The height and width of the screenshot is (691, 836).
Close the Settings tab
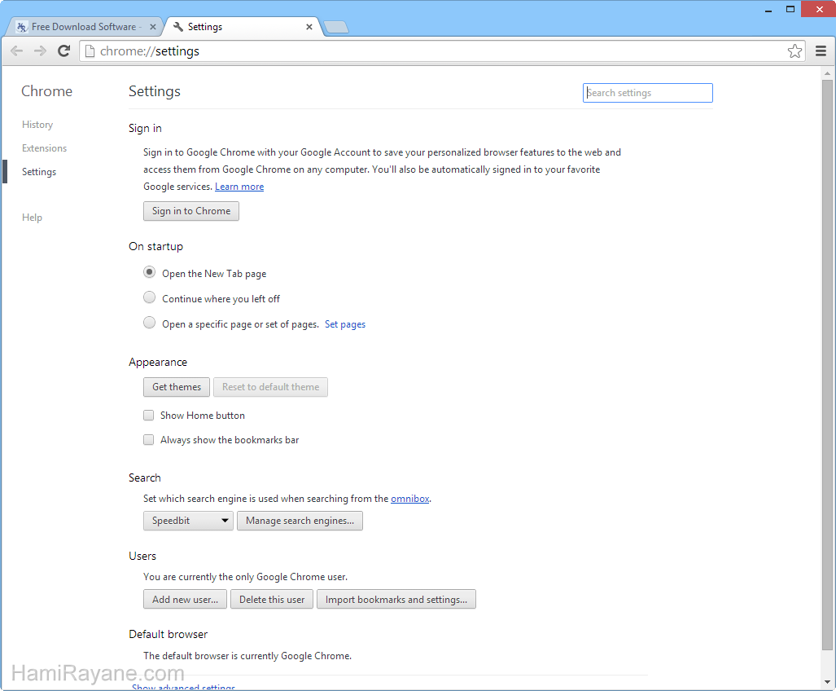pyautogui.click(x=309, y=27)
